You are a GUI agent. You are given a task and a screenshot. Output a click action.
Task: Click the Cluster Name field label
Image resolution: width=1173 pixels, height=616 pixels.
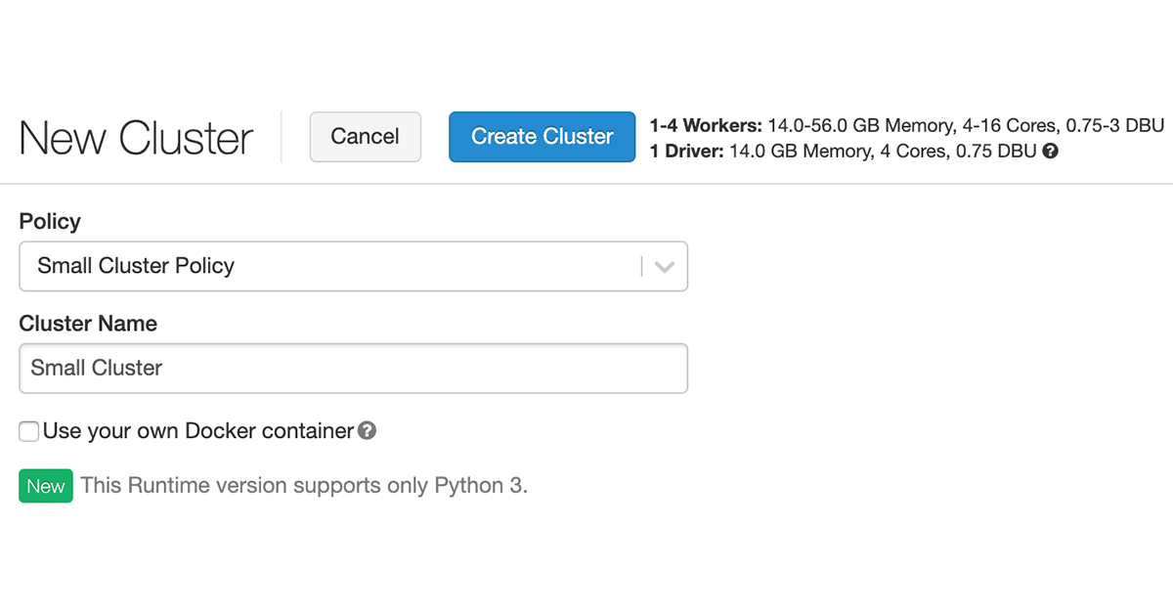click(88, 324)
